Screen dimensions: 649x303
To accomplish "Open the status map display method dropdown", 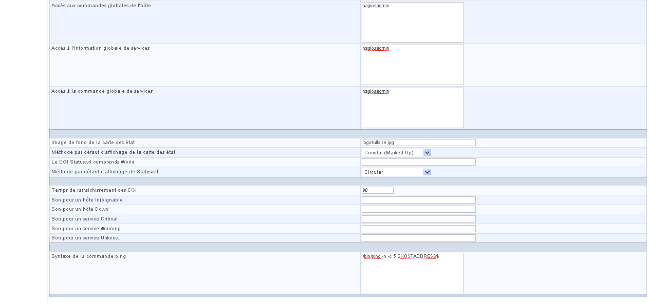I will click(396, 152).
